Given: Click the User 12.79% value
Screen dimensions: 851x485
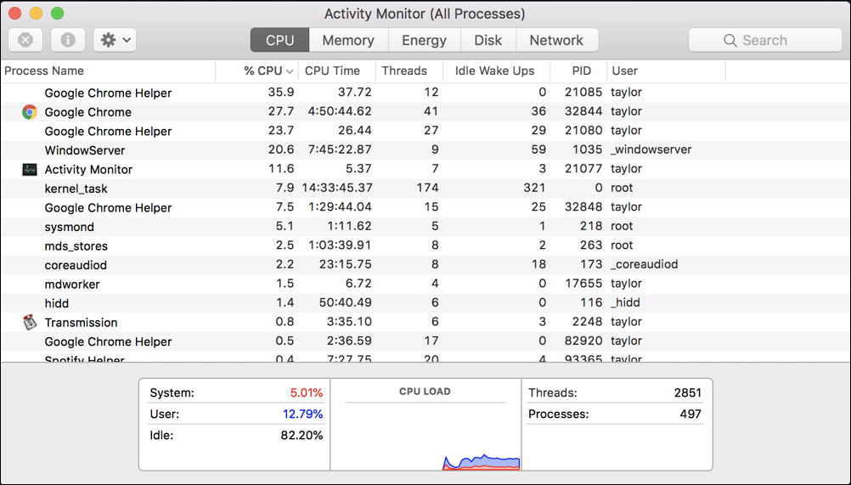Looking at the screenshot, I should click(302, 414).
